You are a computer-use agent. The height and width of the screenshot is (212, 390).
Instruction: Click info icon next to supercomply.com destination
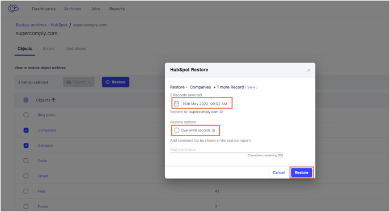(221, 112)
